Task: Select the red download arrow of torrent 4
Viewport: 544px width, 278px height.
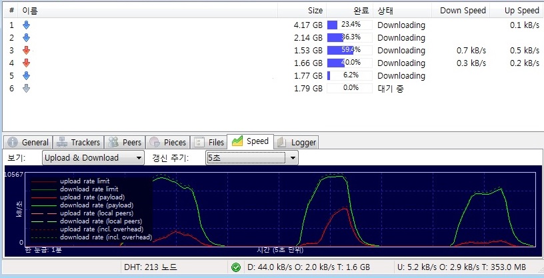Action: pyautogui.click(x=27, y=63)
